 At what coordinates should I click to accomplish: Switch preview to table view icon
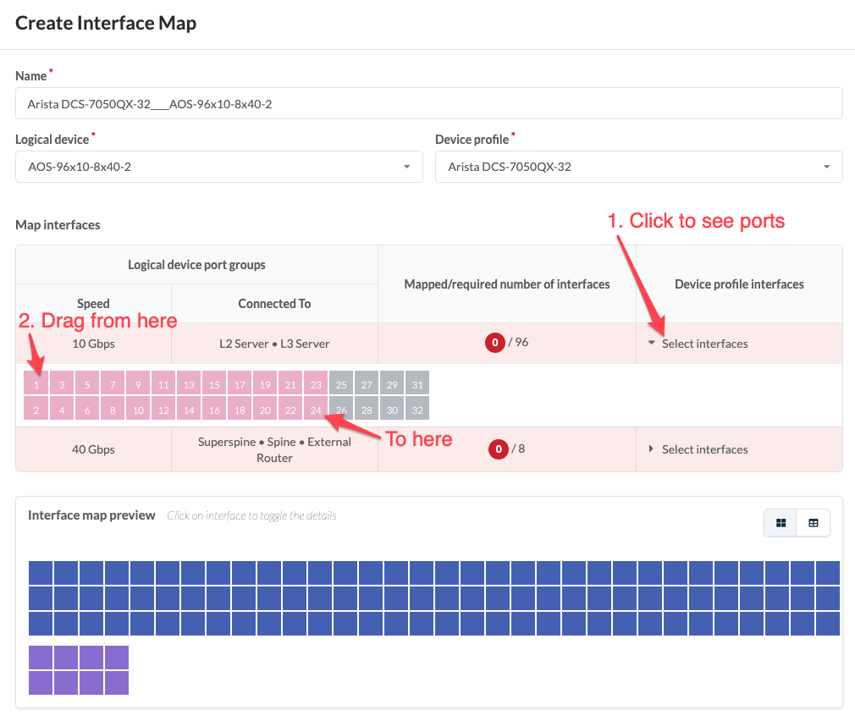[x=814, y=523]
